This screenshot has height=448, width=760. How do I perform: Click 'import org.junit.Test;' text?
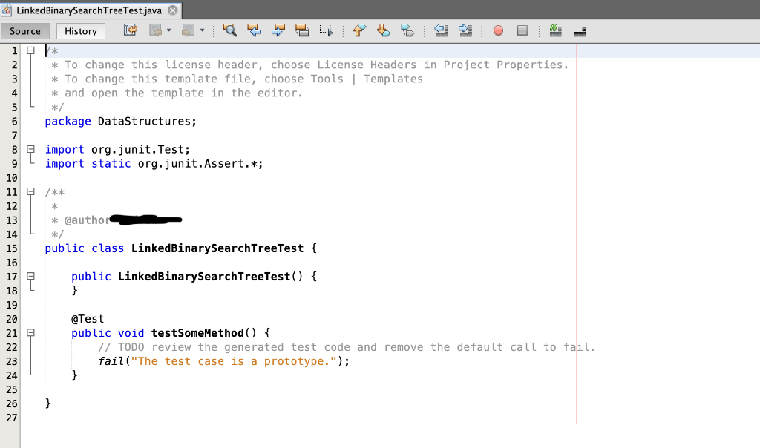(x=117, y=150)
